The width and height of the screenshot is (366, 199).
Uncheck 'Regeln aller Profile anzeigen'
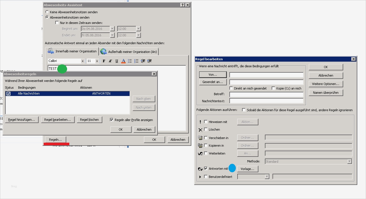click(111, 120)
